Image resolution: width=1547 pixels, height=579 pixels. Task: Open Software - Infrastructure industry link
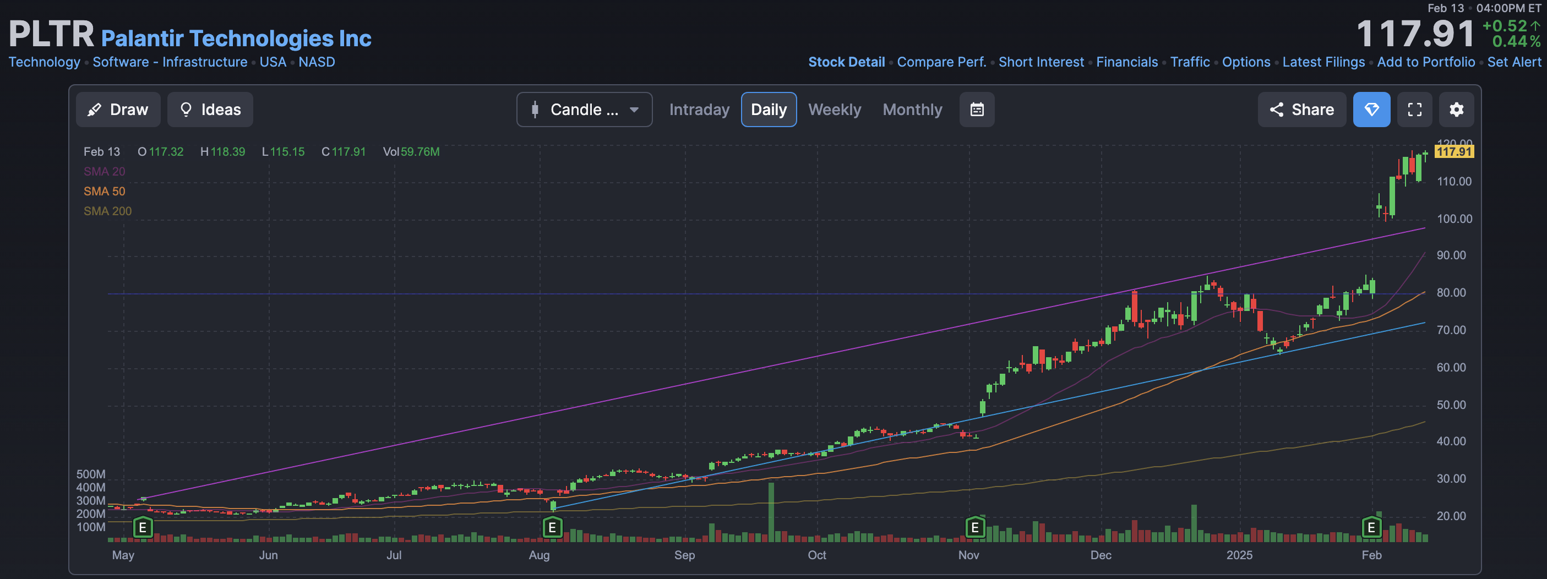(x=170, y=62)
